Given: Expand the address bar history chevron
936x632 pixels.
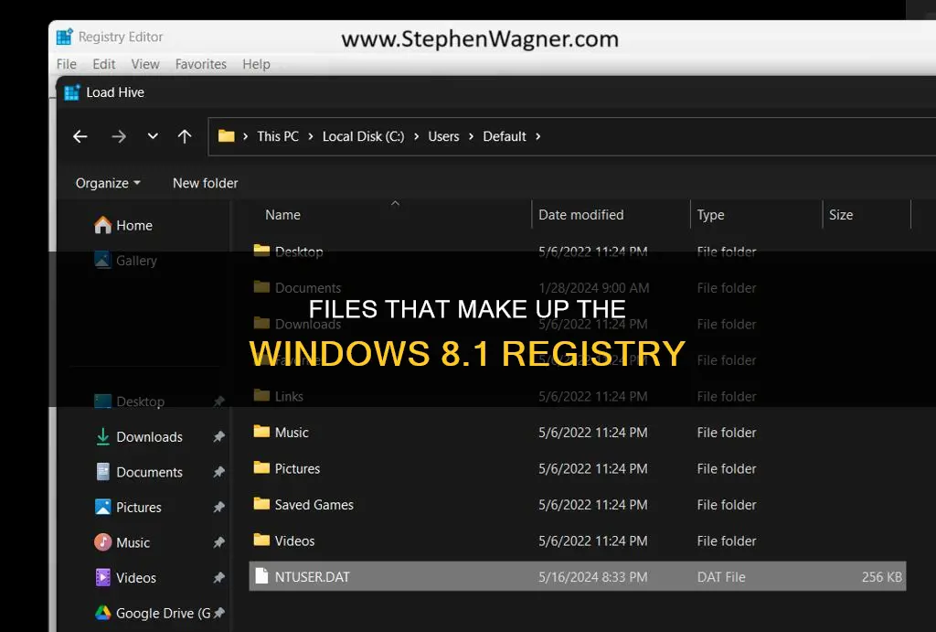Looking at the screenshot, I should point(152,135).
